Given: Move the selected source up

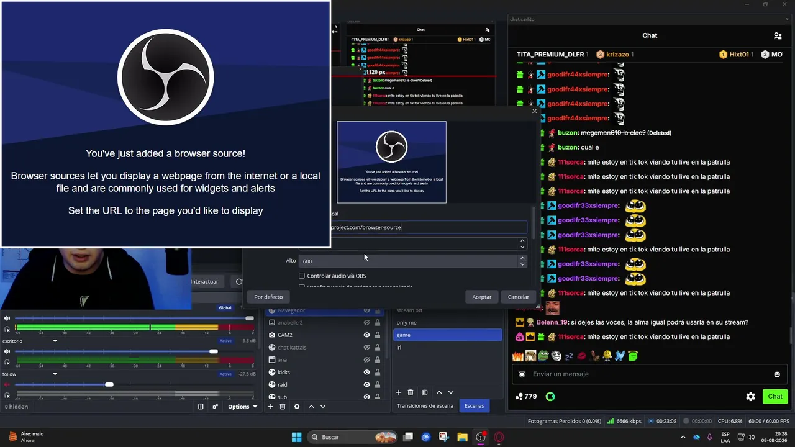Looking at the screenshot, I should pos(311,407).
